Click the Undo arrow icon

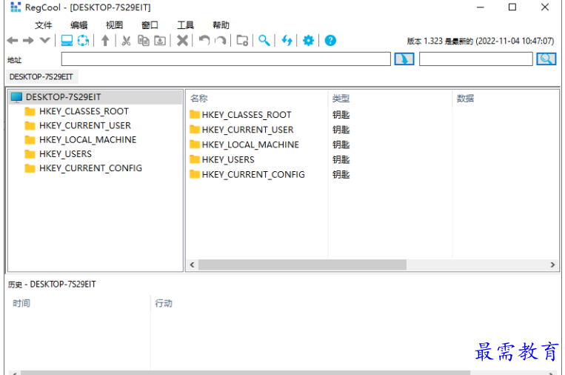[204, 40]
